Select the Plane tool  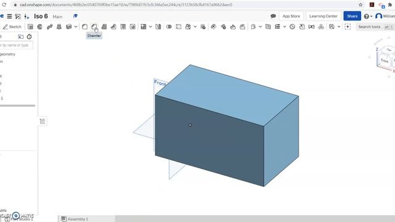253,27
